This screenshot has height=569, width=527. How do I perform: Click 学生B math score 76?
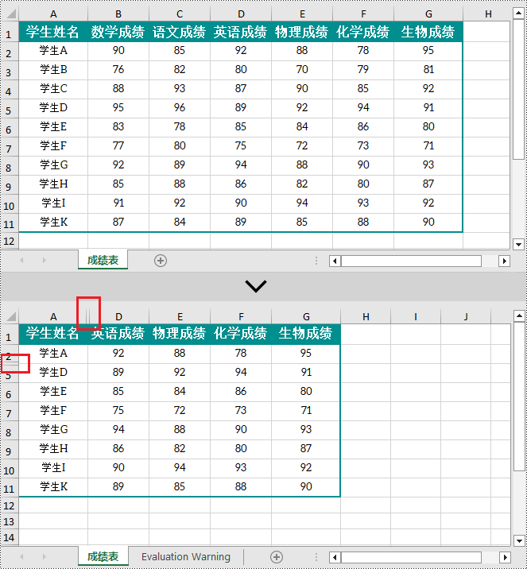pyautogui.click(x=118, y=70)
